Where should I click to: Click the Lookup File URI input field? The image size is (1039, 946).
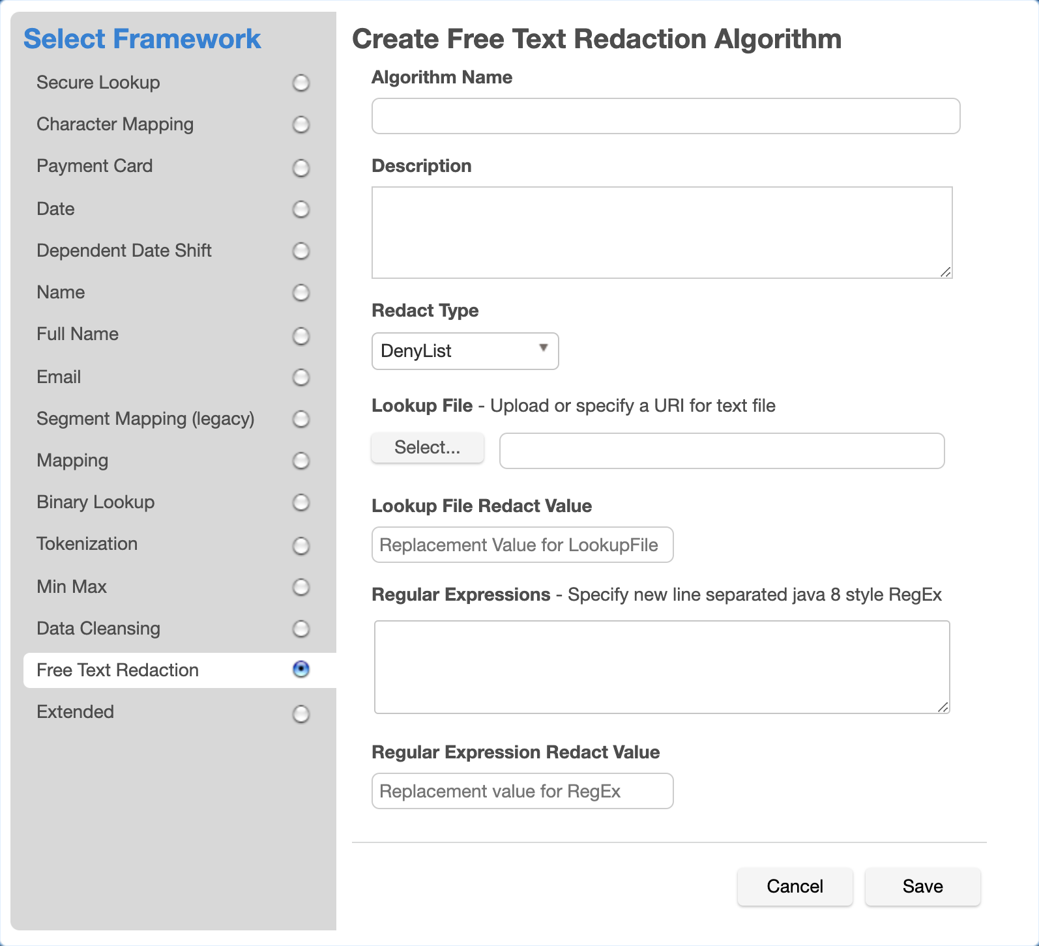tap(722, 451)
